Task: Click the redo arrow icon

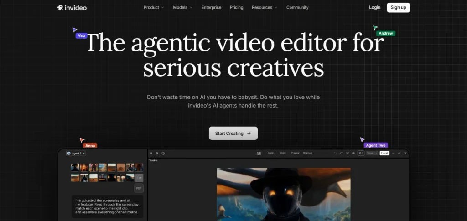Action: point(341,153)
